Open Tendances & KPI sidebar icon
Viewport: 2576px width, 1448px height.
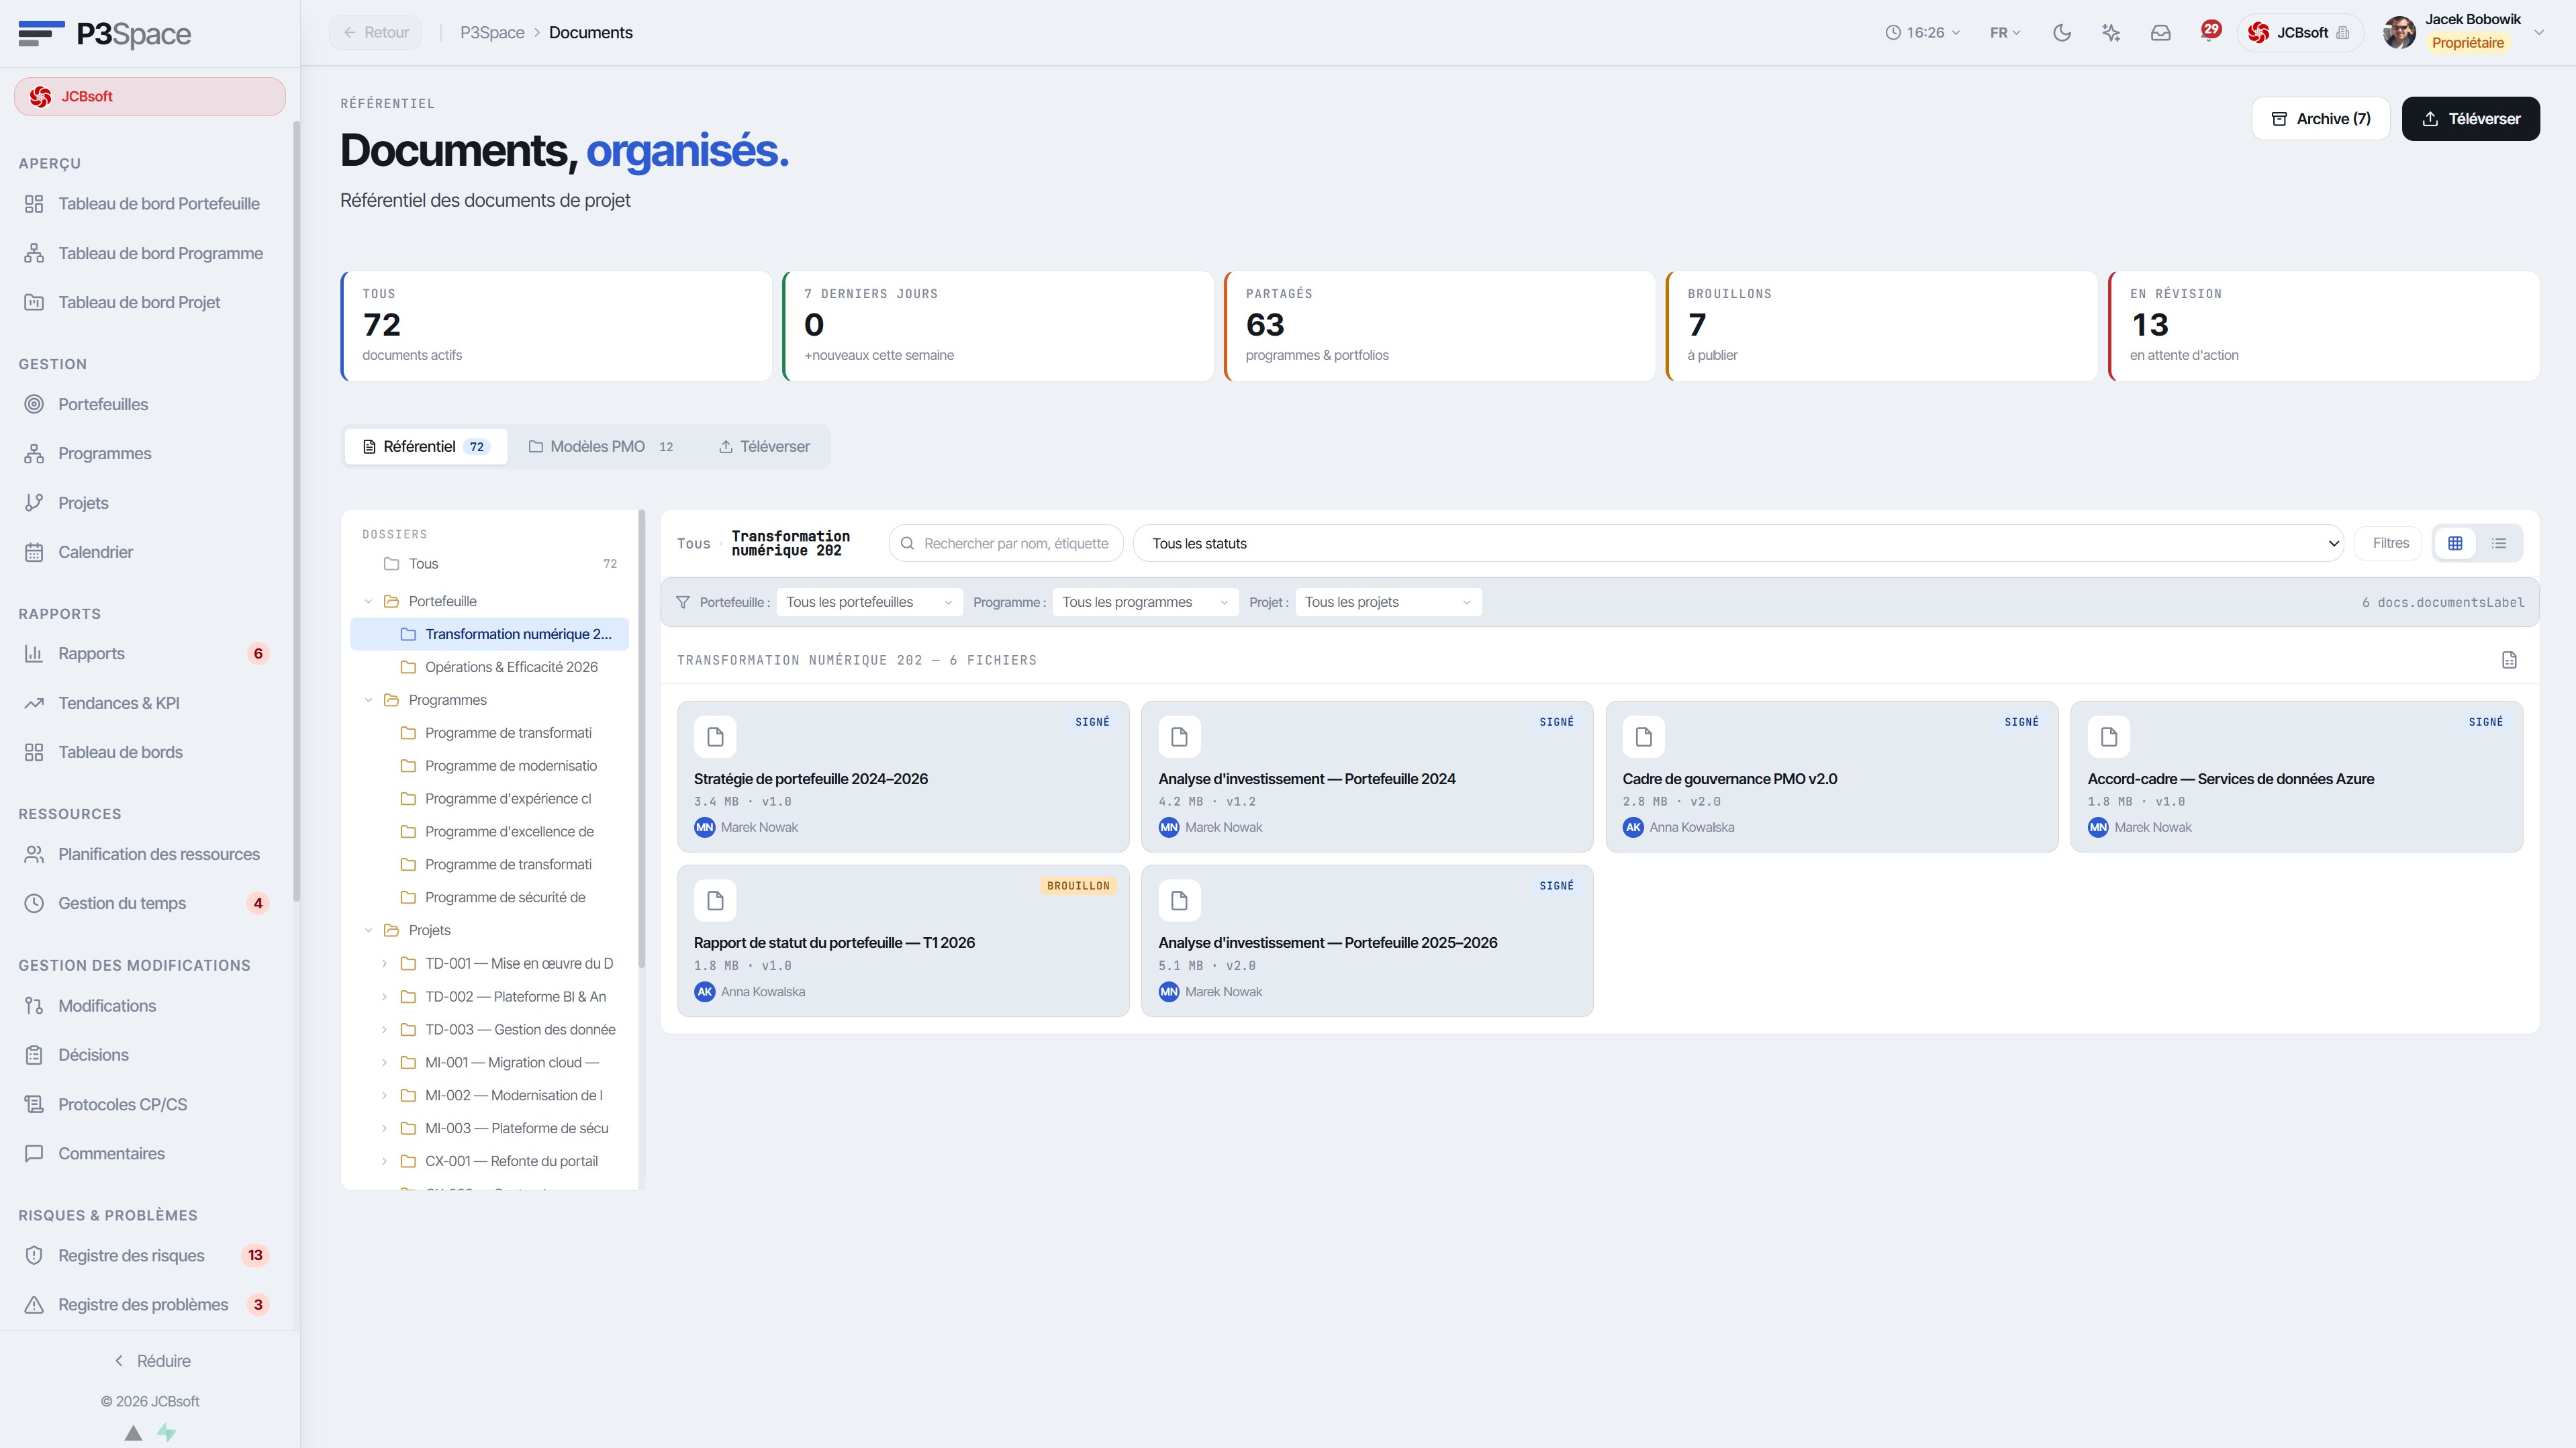tap(34, 703)
